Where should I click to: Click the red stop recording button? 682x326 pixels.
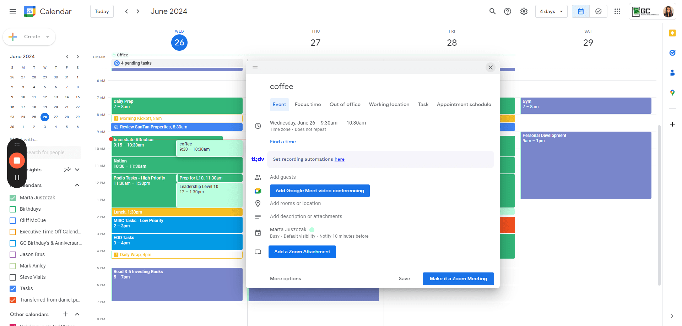(17, 160)
